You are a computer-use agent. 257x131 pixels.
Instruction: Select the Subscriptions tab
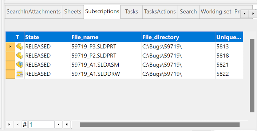tap(102, 11)
